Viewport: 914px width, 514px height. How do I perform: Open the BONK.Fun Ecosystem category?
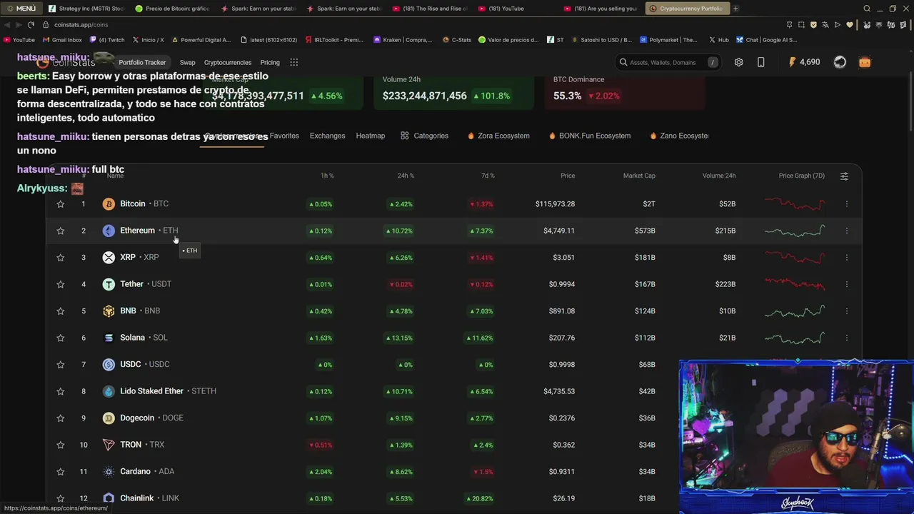590,136
